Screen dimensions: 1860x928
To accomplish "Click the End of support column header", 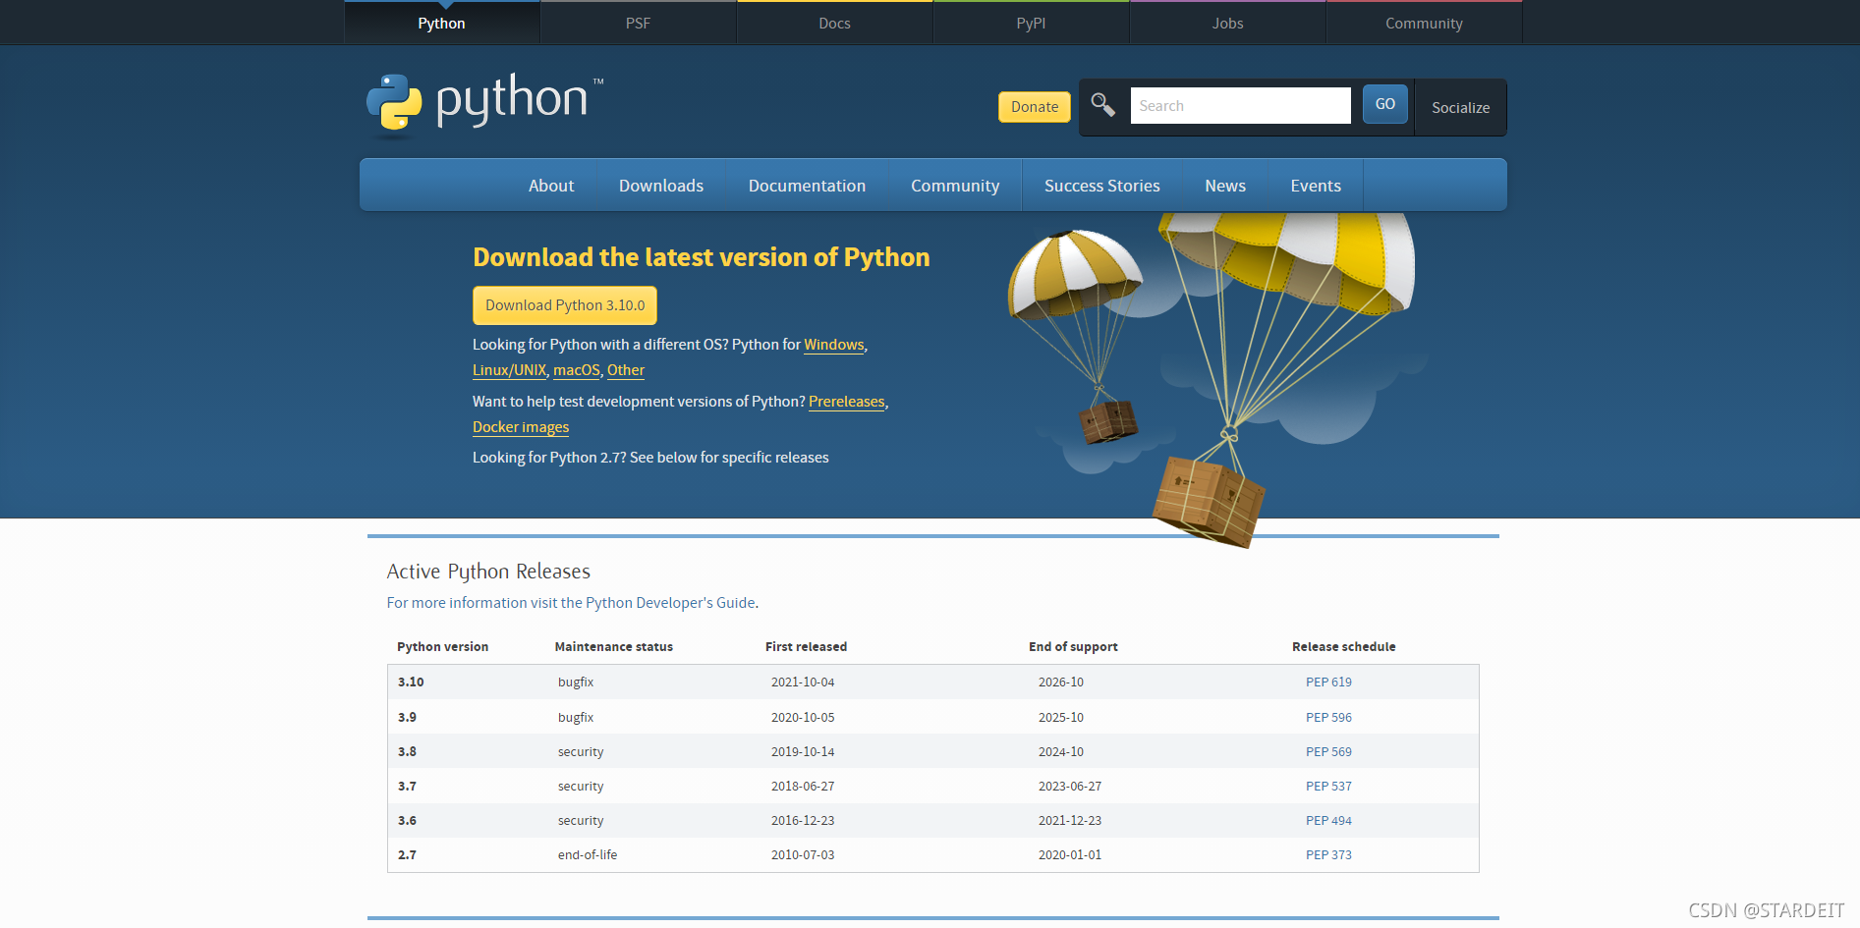I will point(1073,646).
